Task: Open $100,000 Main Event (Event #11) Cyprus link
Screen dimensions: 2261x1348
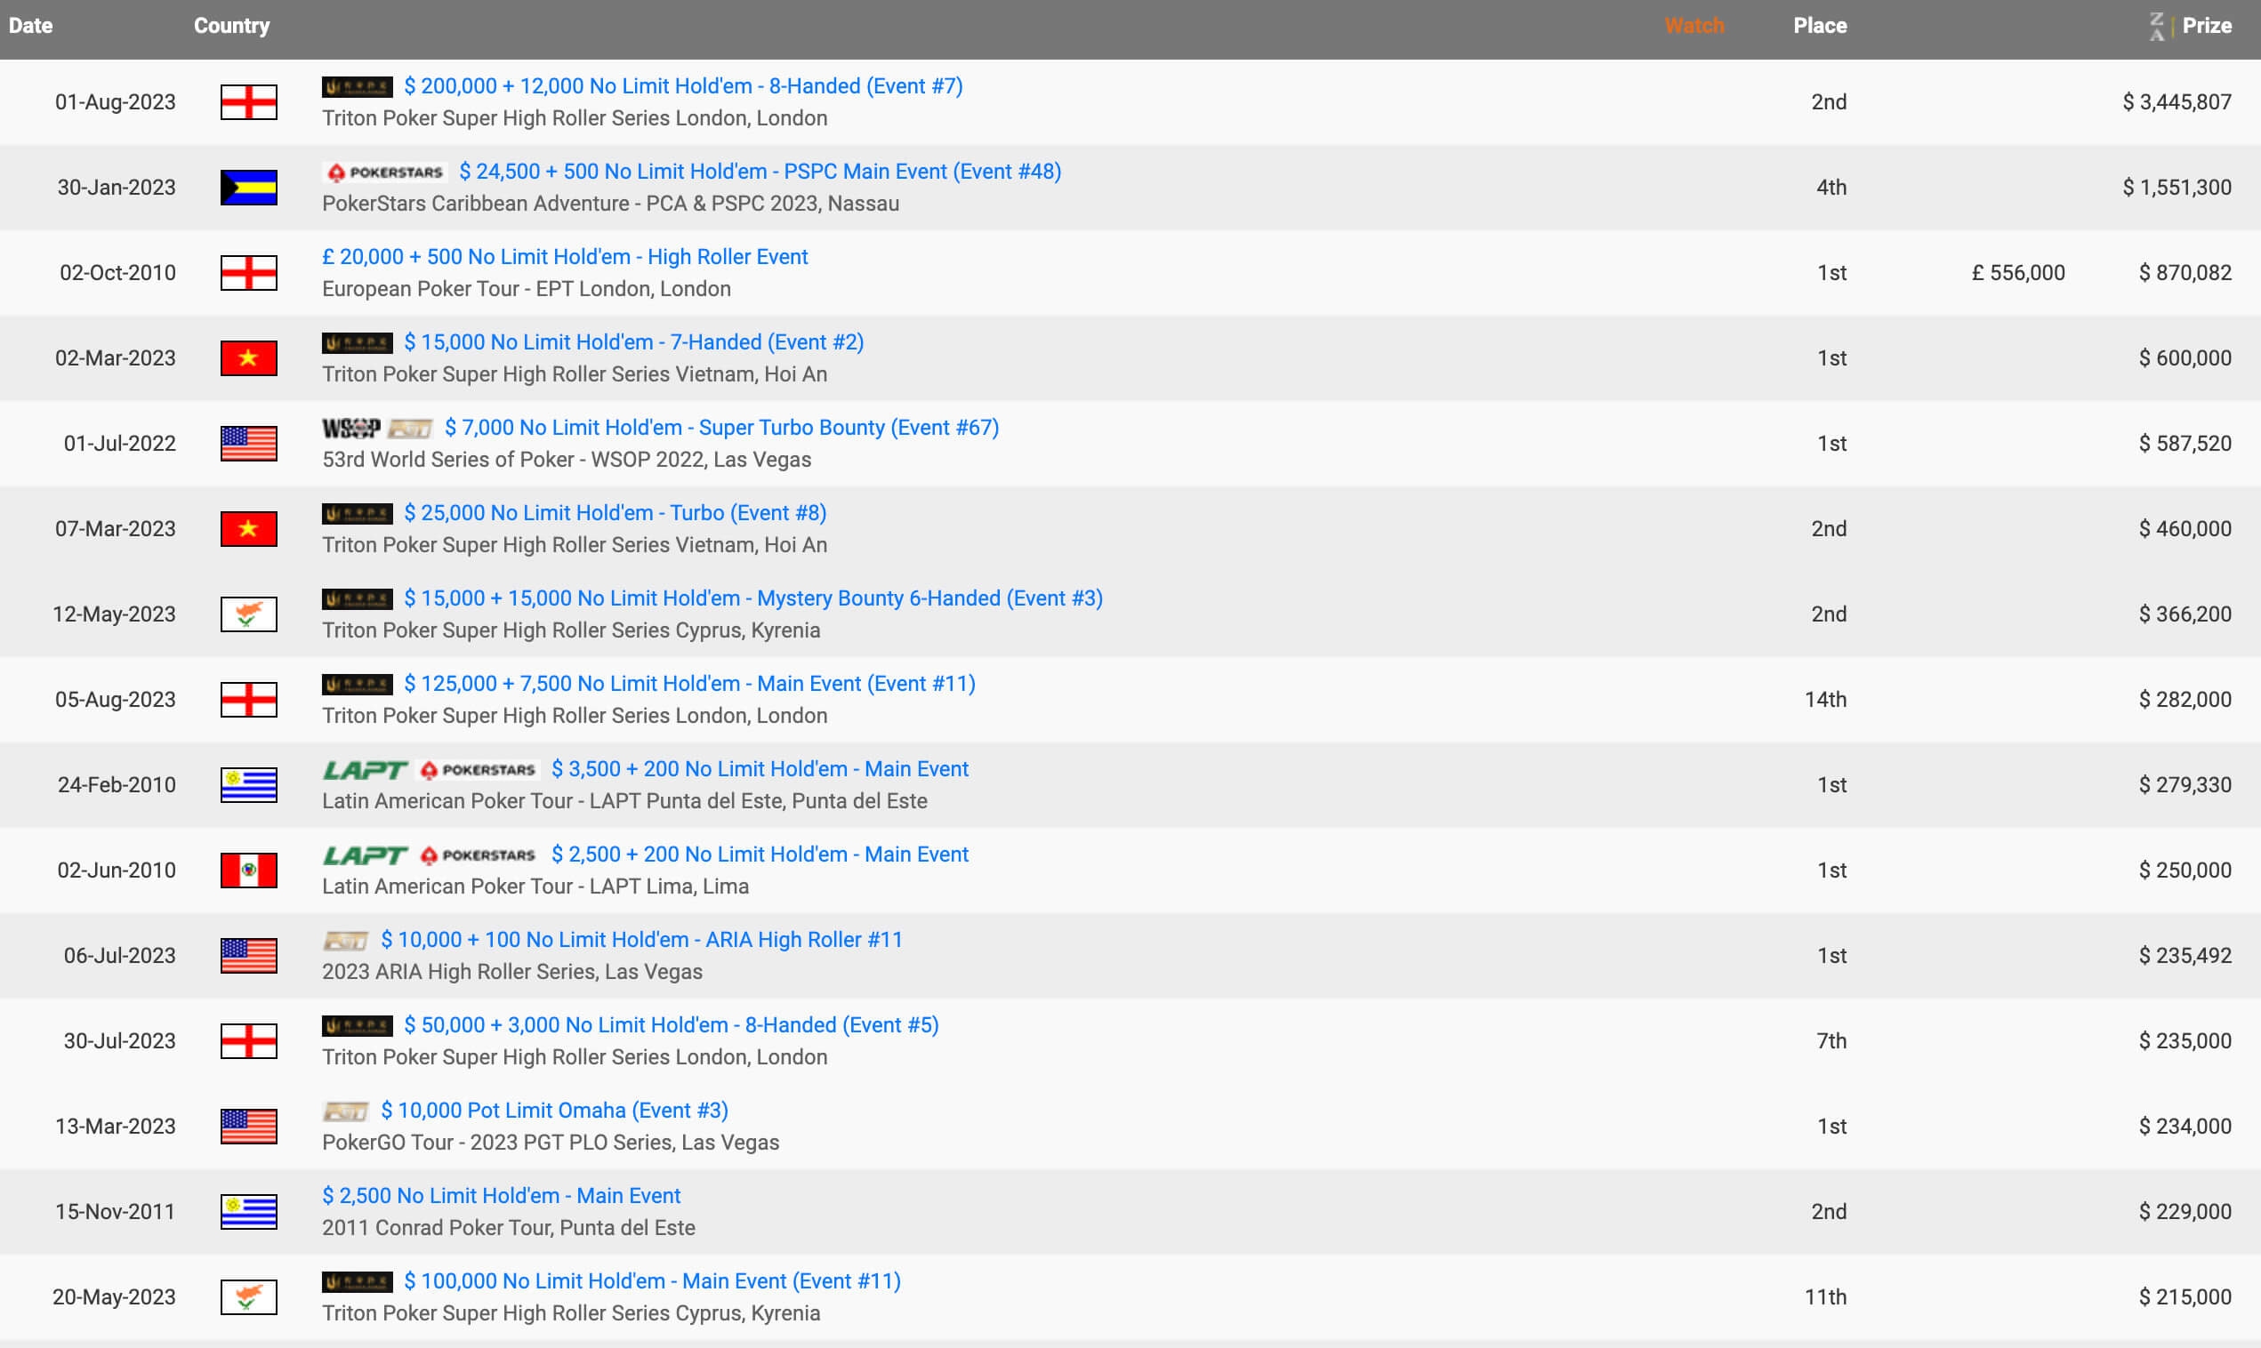Action: click(x=651, y=1281)
